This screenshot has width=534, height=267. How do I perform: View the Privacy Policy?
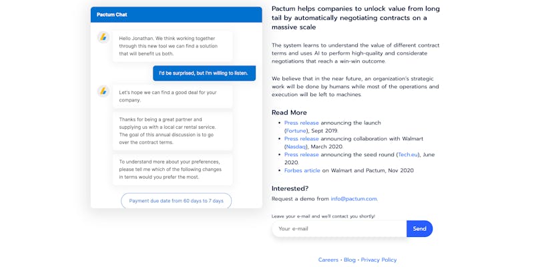pos(378,260)
